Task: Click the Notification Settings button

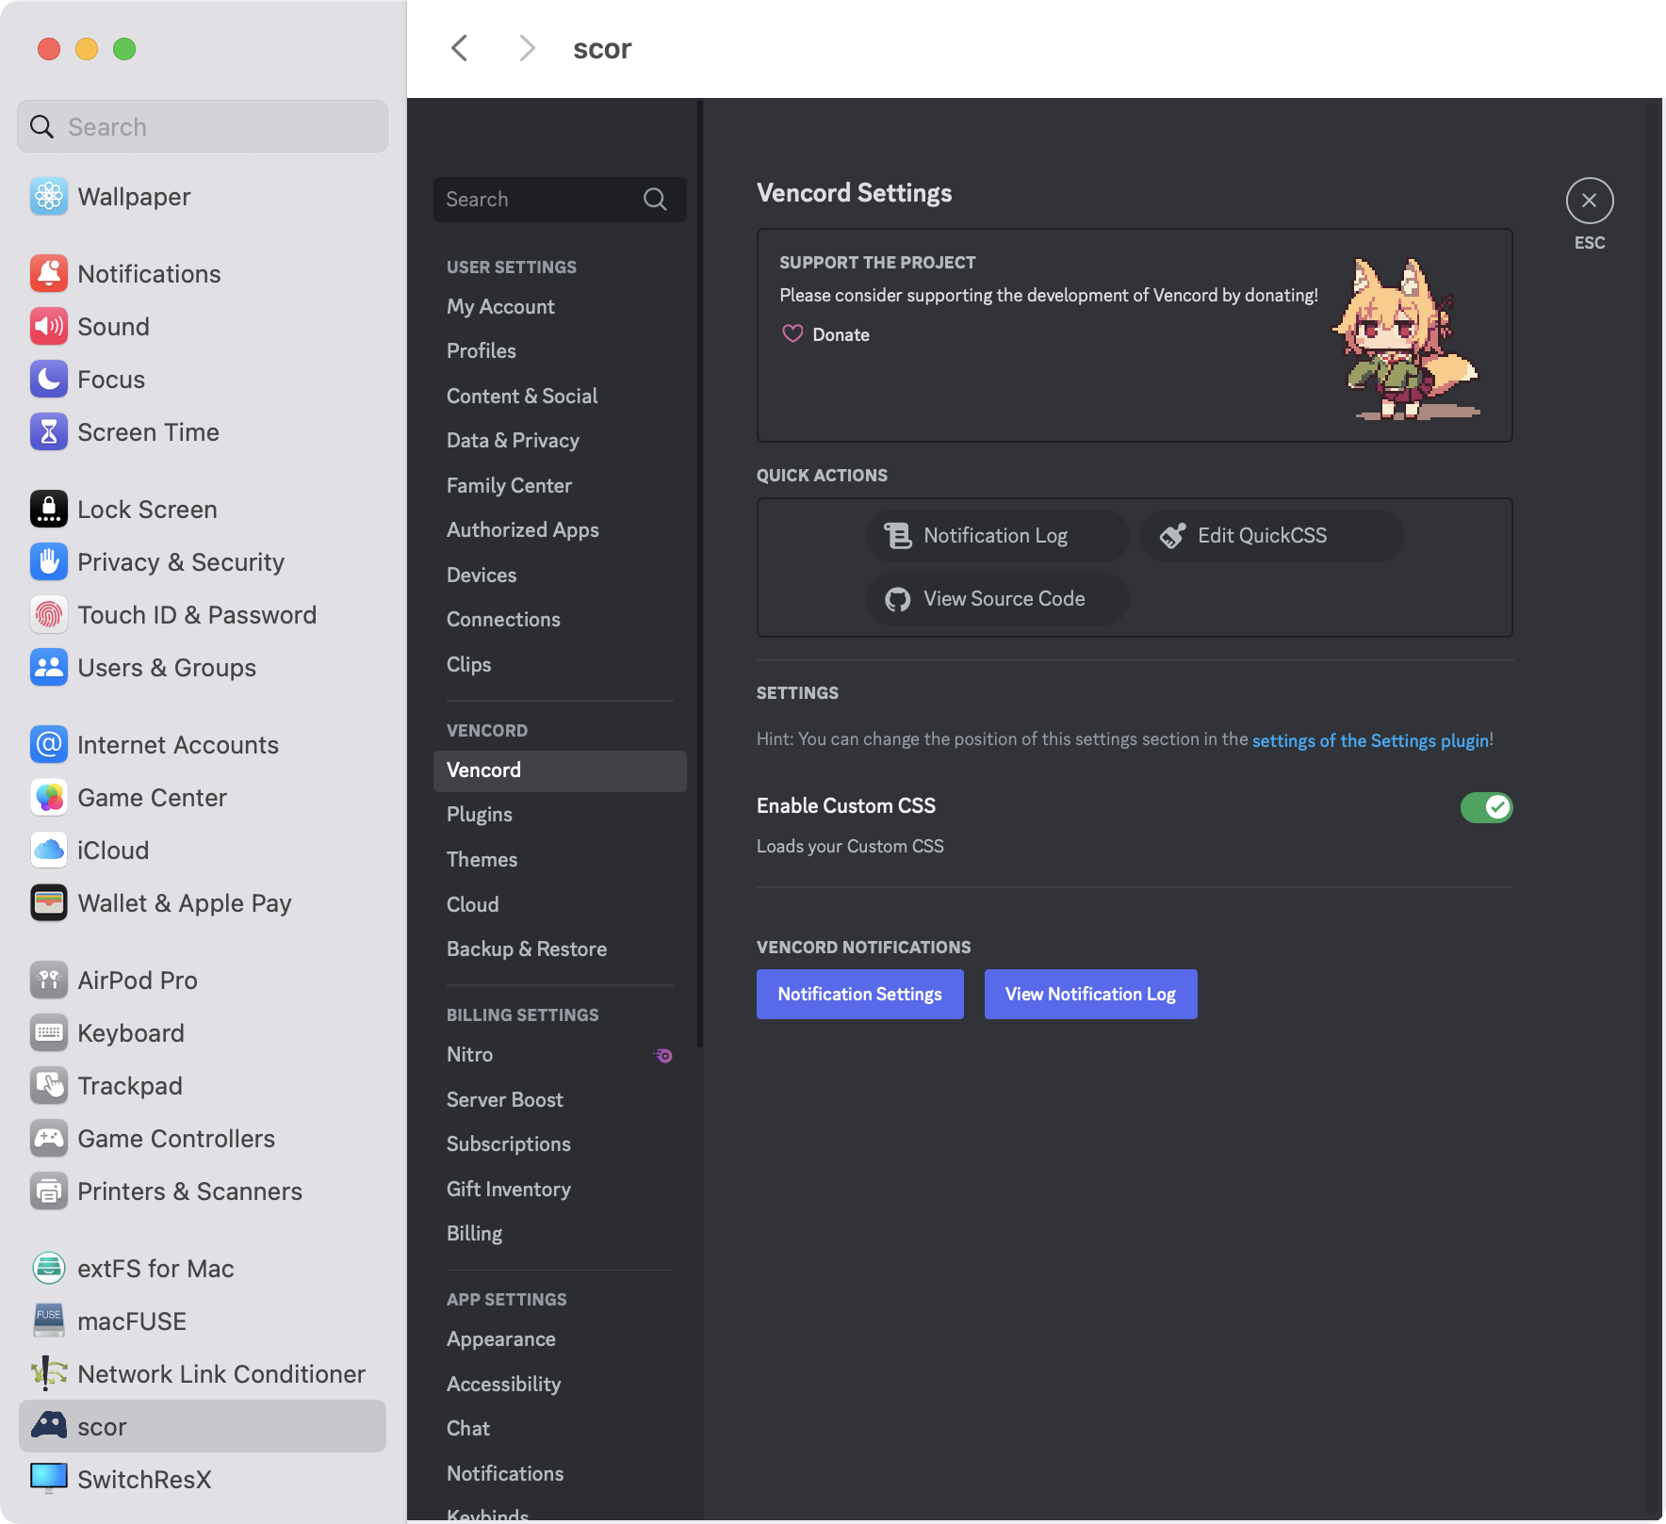Action: (860, 995)
